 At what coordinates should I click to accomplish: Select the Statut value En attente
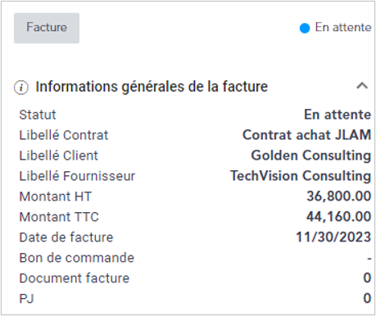point(337,115)
